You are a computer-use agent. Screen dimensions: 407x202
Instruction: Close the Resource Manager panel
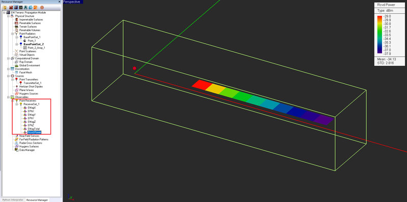point(59,2)
